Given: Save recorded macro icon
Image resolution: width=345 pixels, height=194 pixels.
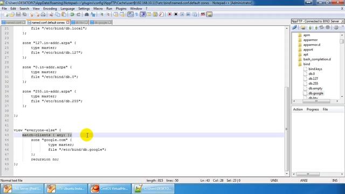Looking at the screenshot, I should [x=195, y=15].
